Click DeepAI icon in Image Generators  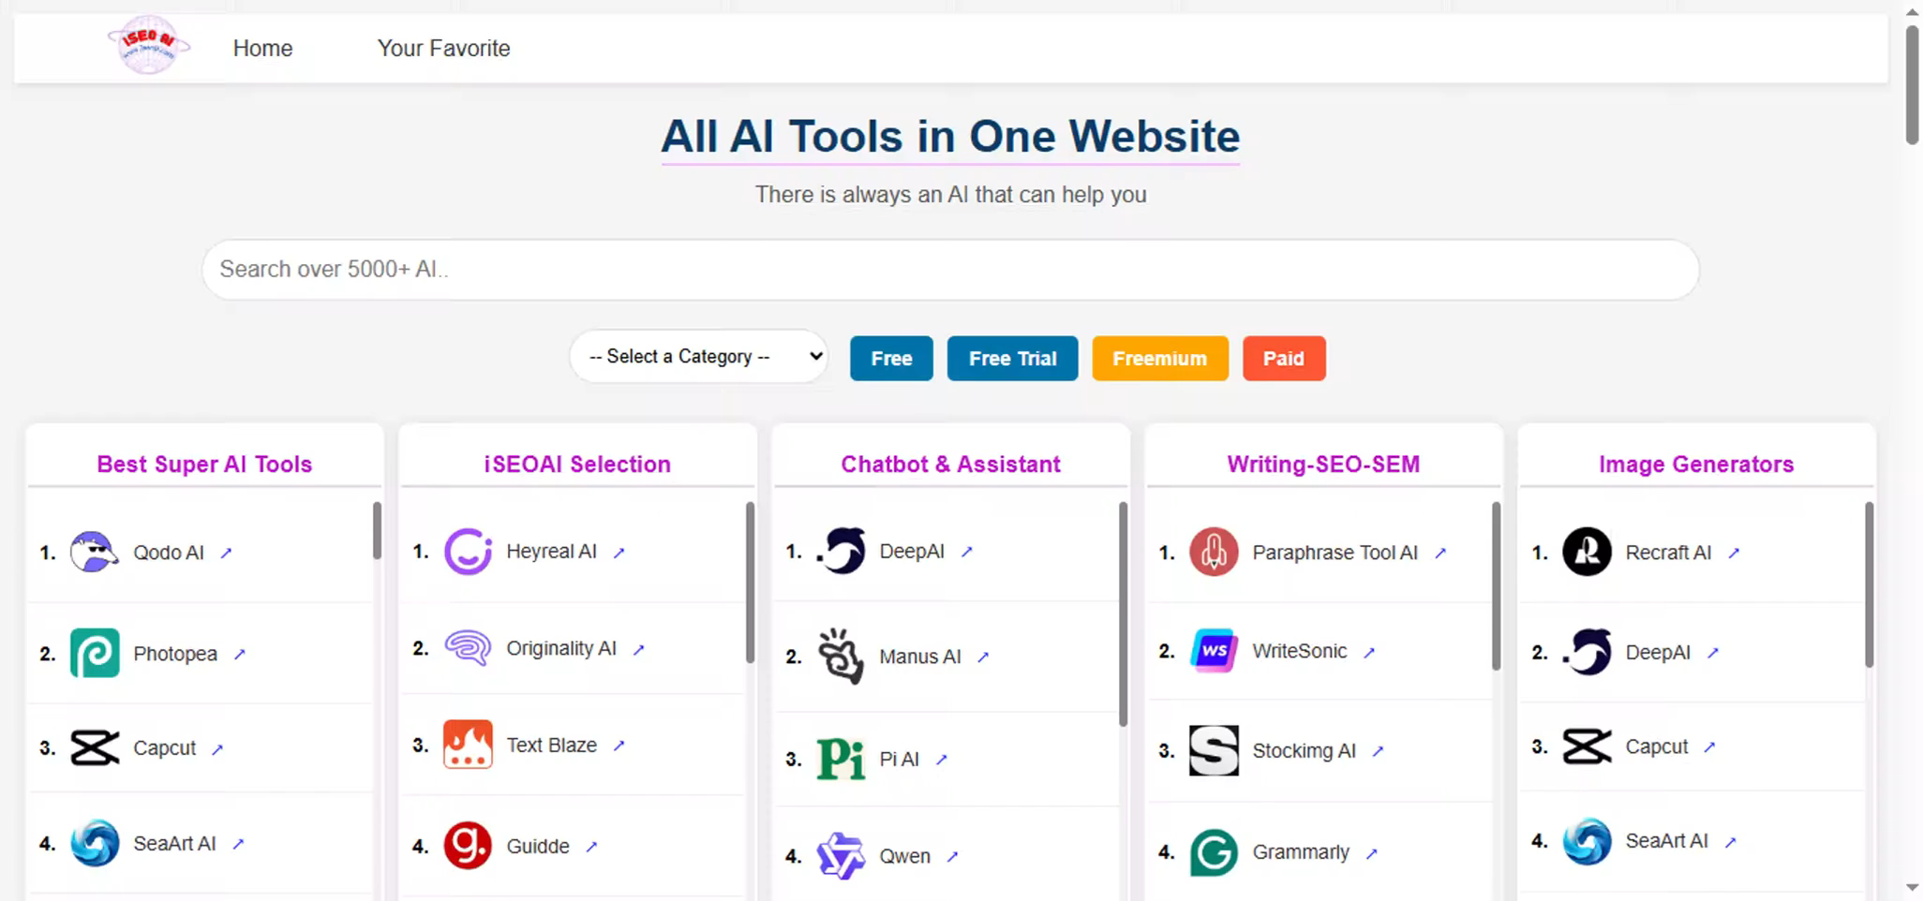click(1587, 652)
